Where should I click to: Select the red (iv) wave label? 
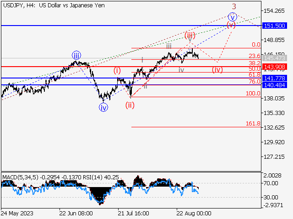217,70
